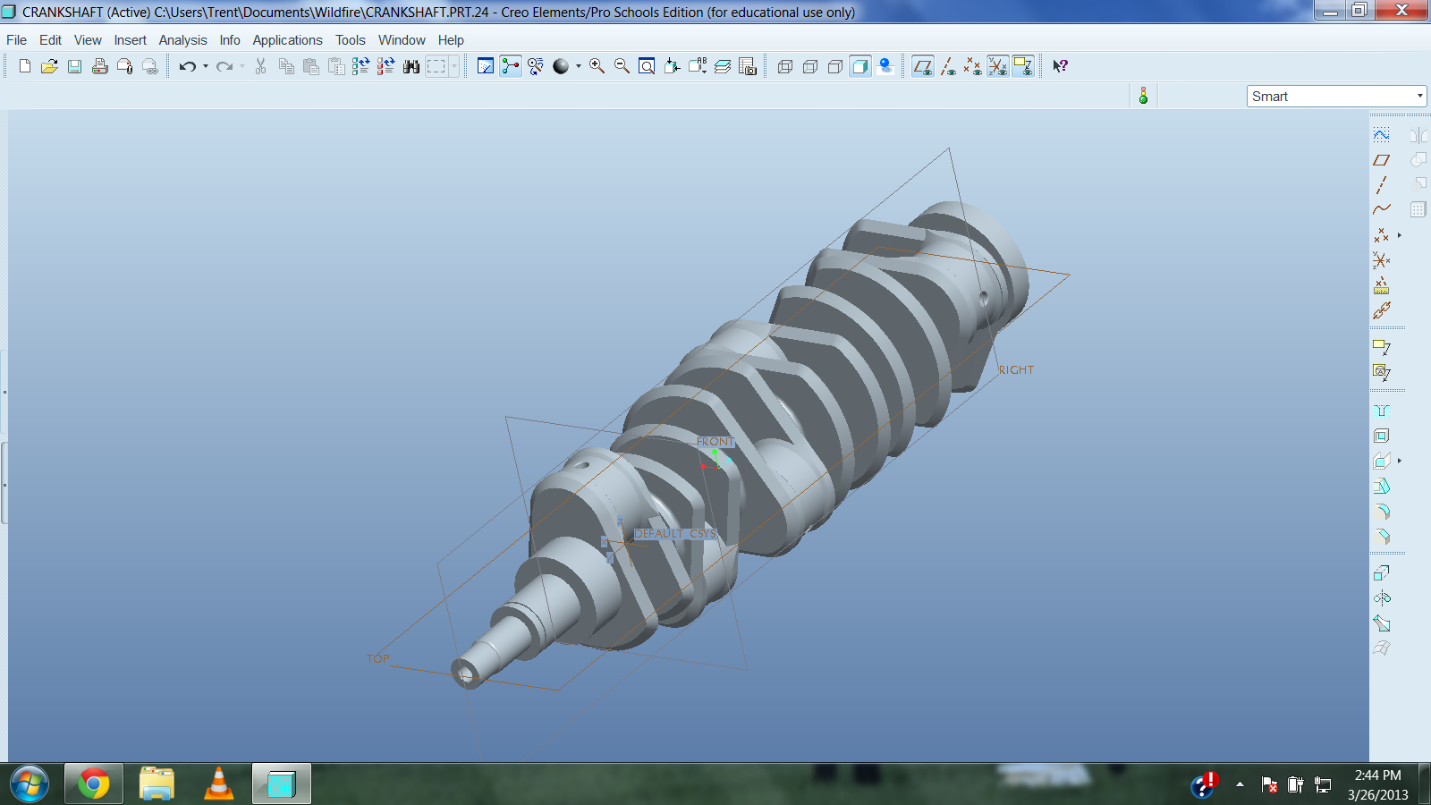This screenshot has height=805, width=1431.
Task: Click the Shell tool icon
Action: point(1382,436)
